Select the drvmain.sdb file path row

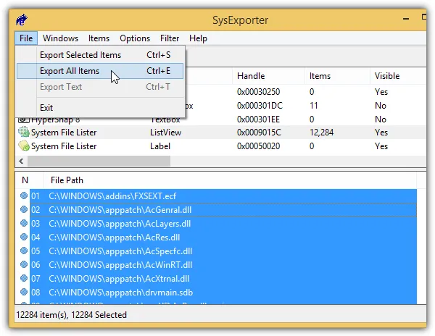click(223, 293)
